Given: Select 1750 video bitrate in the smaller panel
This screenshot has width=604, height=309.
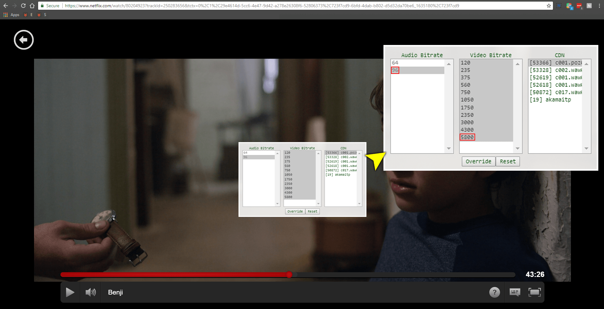Looking at the screenshot, I should (300, 179).
